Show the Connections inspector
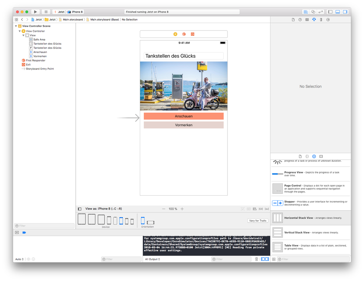This screenshot has height=281, width=364. (328, 19)
